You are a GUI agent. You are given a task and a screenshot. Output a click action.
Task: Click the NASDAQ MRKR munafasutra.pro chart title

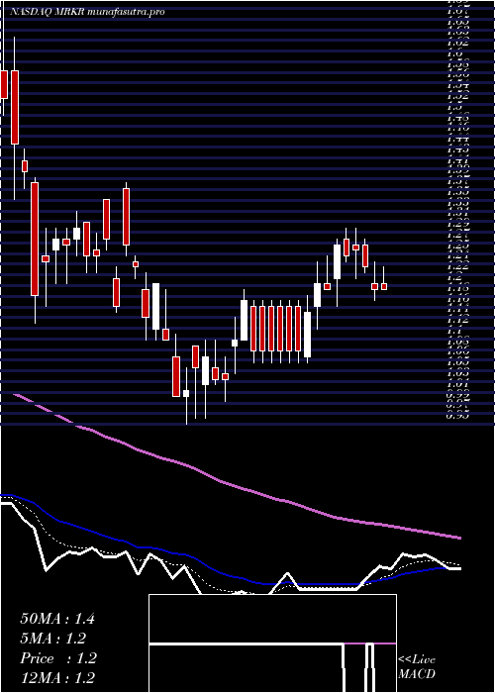[87, 12]
